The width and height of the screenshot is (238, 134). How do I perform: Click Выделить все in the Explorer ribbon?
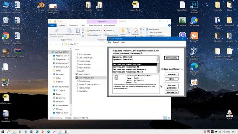(152, 29)
